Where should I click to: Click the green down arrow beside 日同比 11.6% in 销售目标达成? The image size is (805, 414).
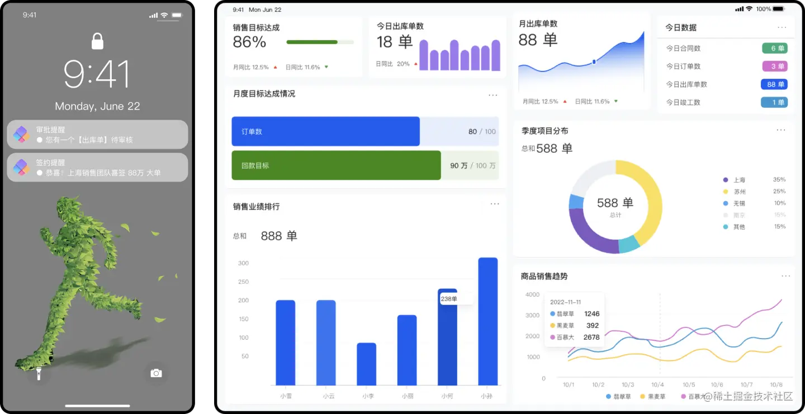tap(326, 67)
